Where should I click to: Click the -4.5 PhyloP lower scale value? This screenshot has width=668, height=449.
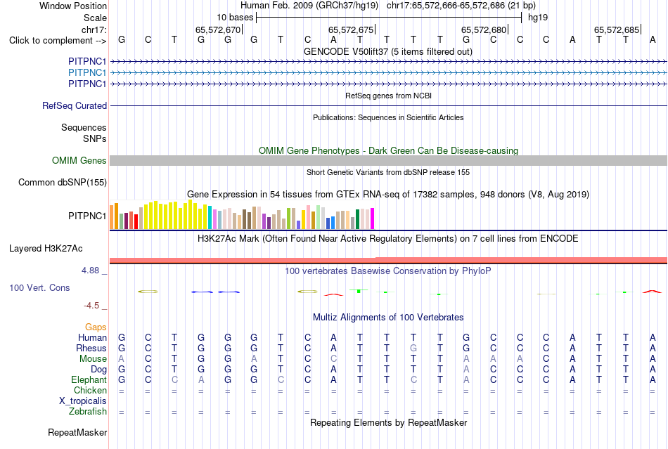(x=91, y=306)
